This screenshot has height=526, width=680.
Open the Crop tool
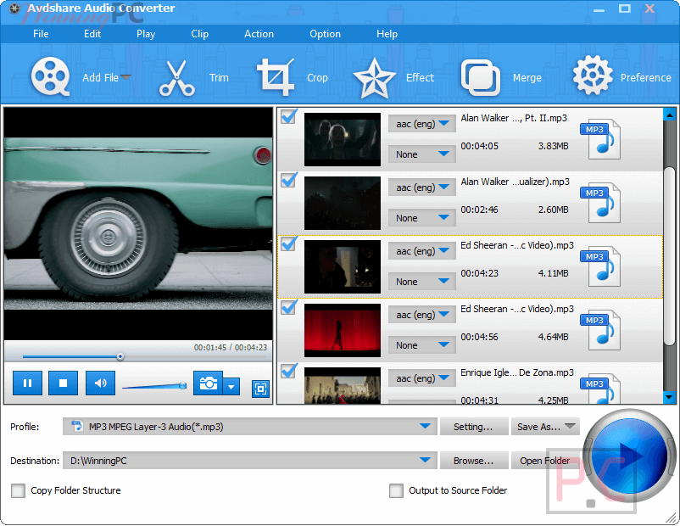point(276,77)
